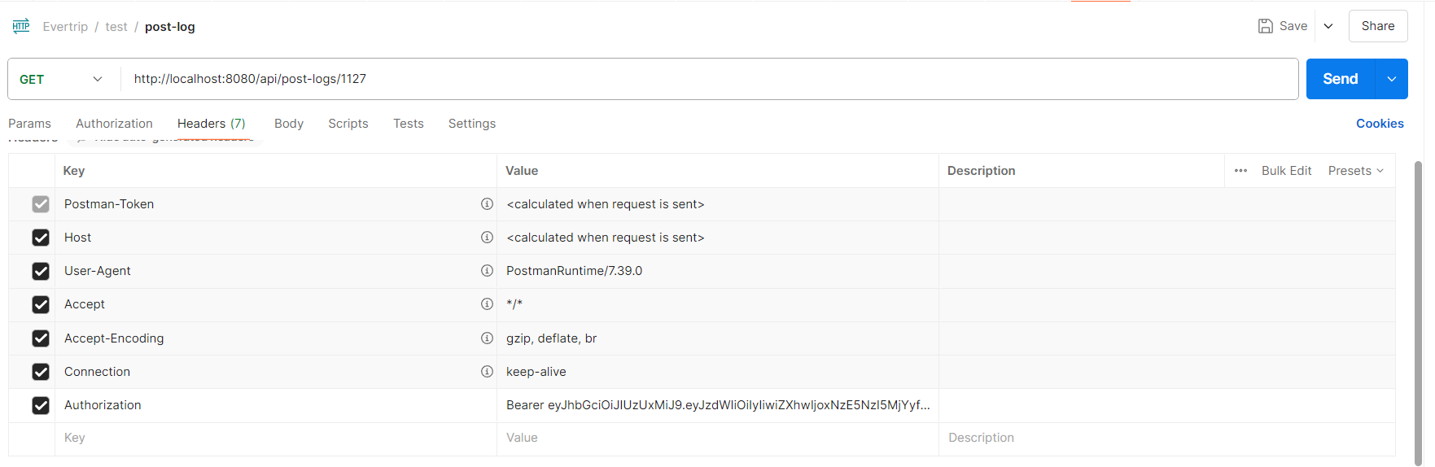Click the Share button
This screenshot has width=1435, height=467.
[1377, 26]
